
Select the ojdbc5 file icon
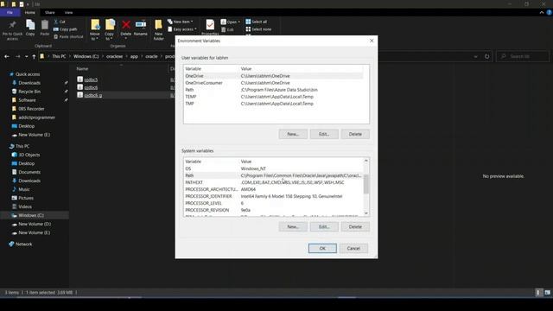pos(80,79)
